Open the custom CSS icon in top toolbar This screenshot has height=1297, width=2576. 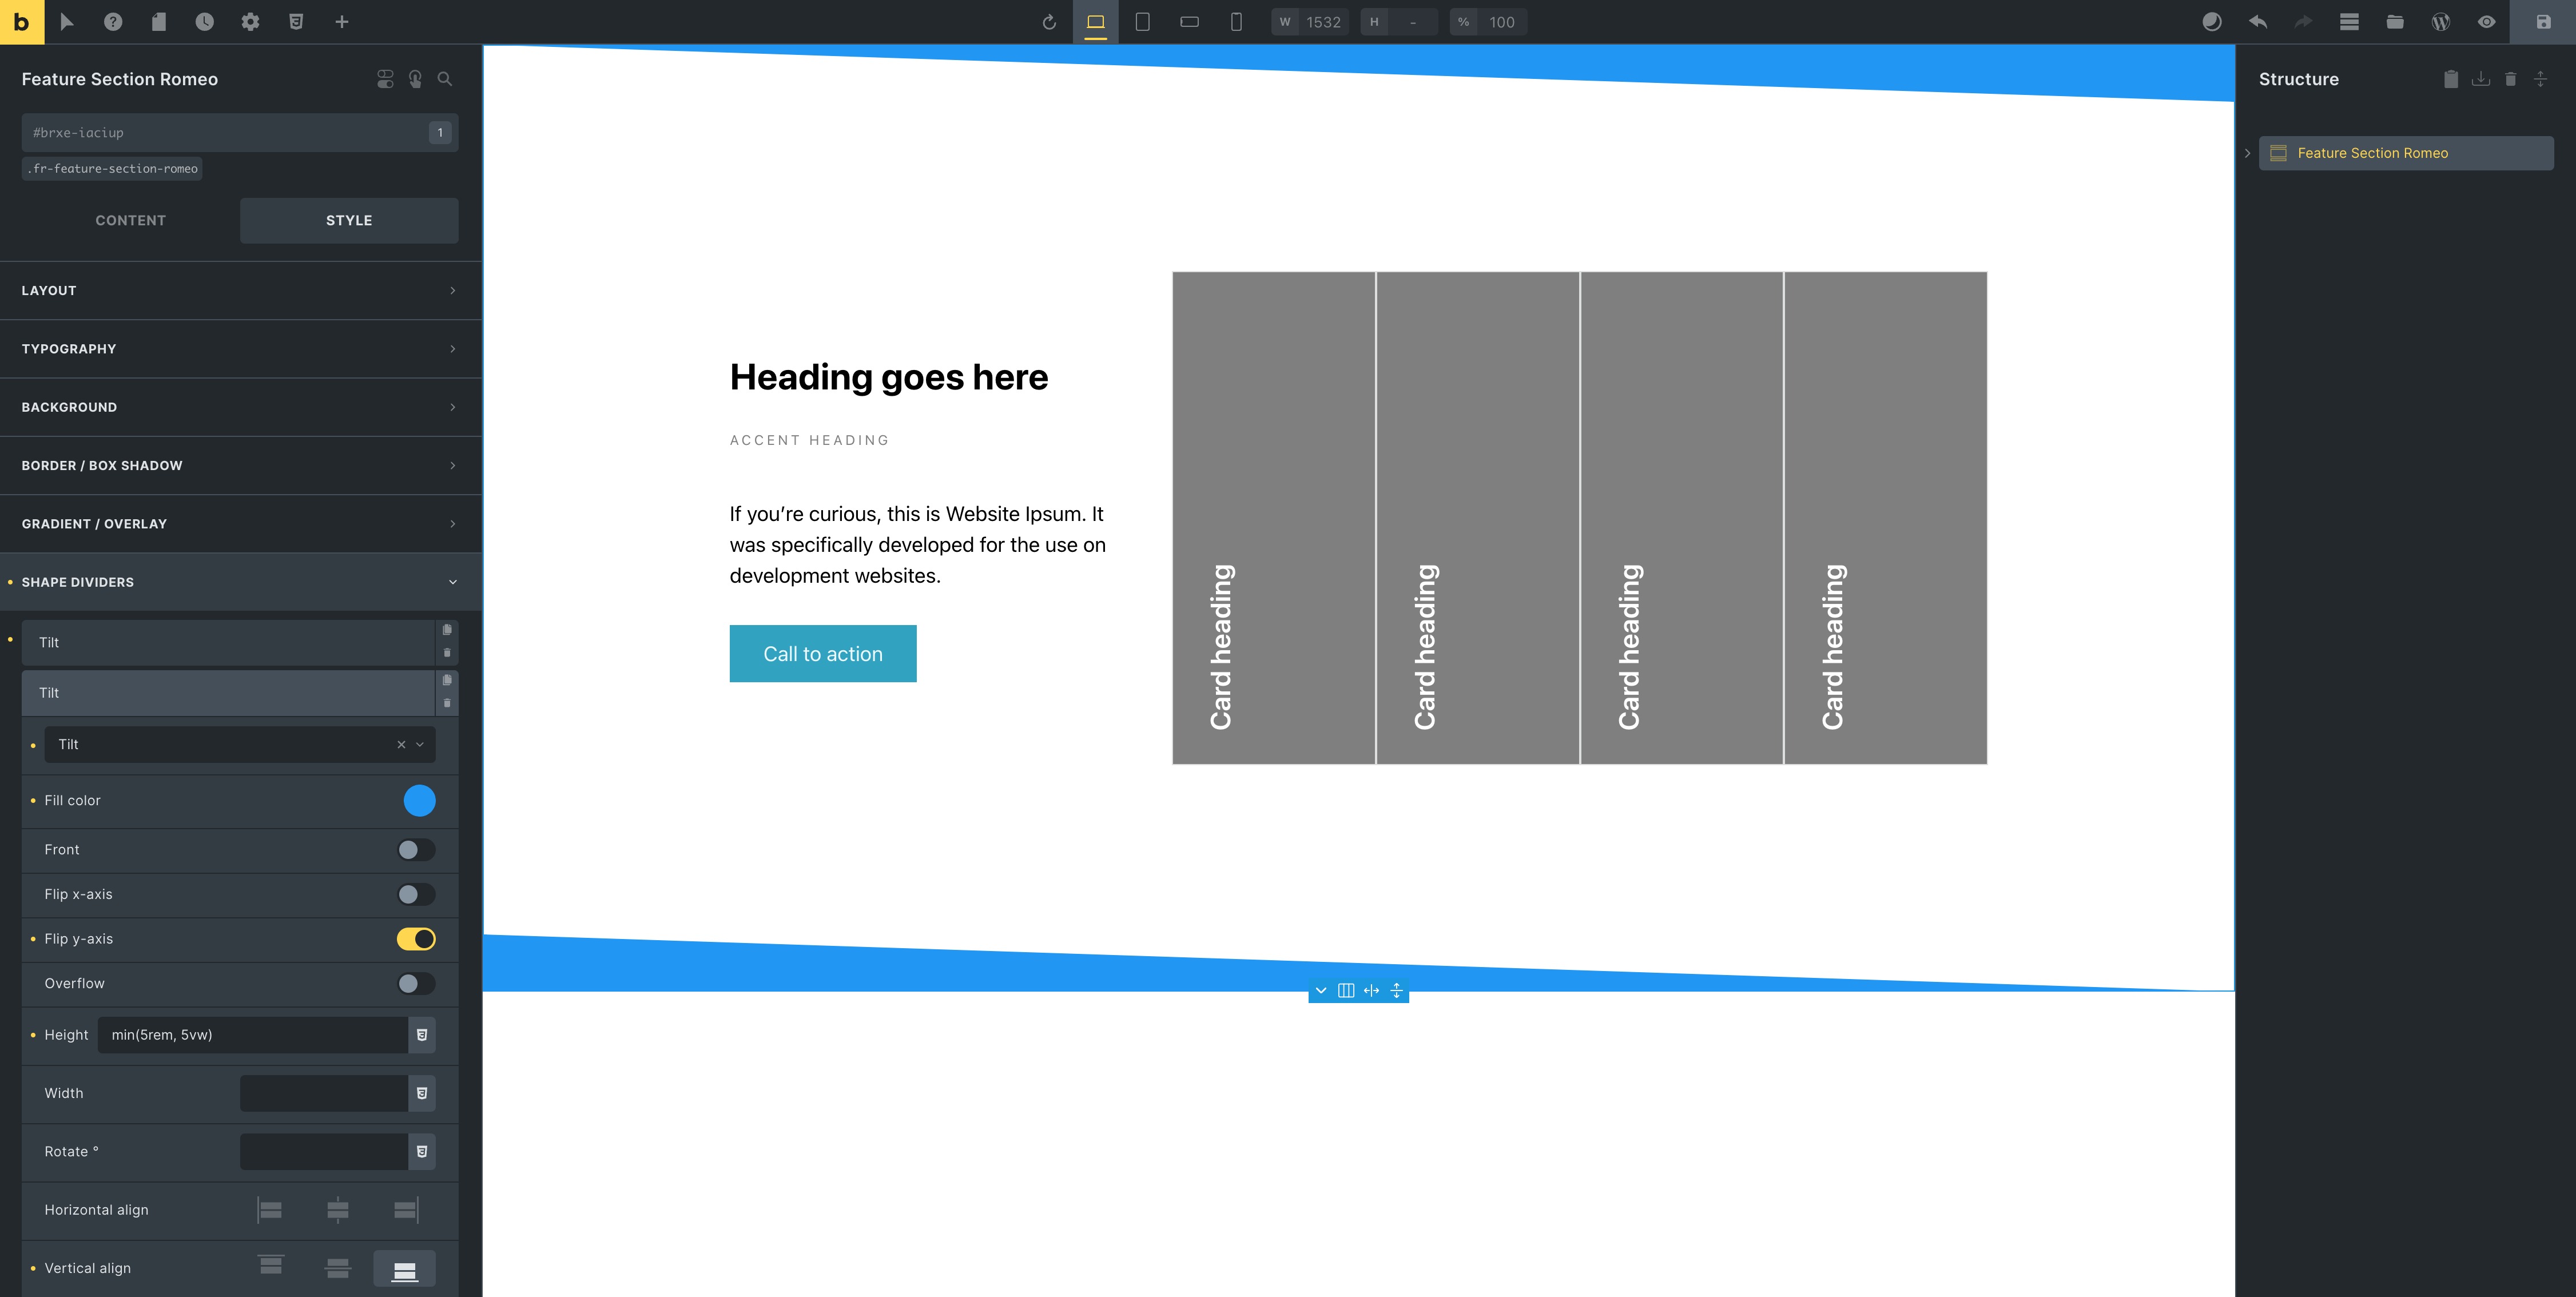pos(296,22)
